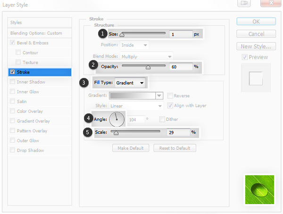Screen dimensions: 283x214
Task: Open the Style dropdown showing Linear
Action: pos(136,106)
